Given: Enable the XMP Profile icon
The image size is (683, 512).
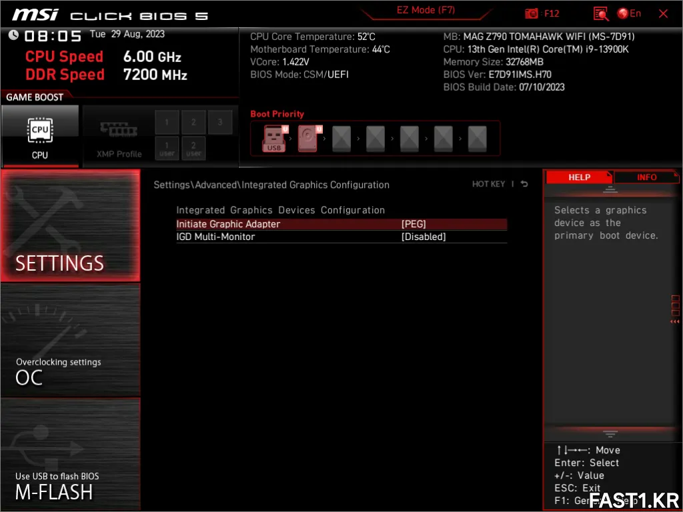Looking at the screenshot, I should click(x=119, y=130).
